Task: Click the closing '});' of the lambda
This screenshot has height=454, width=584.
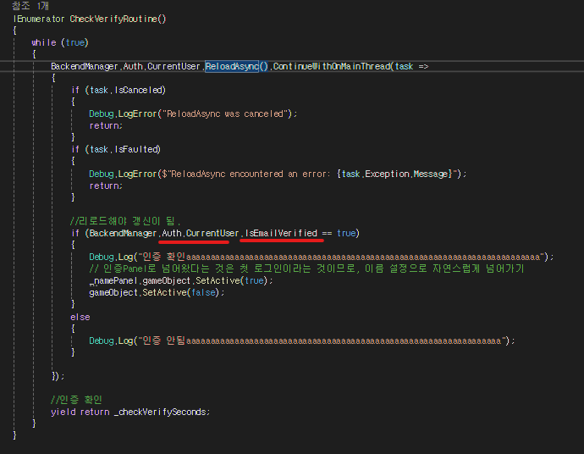Action: point(58,376)
